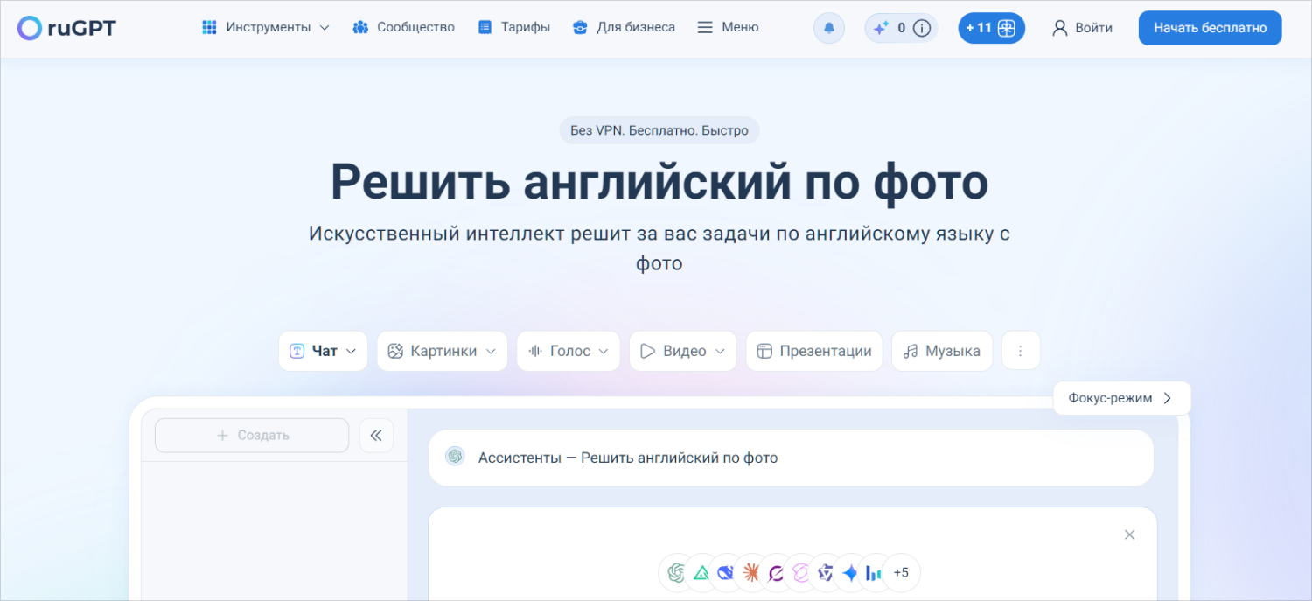Show the +5 additional models

[x=900, y=573]
